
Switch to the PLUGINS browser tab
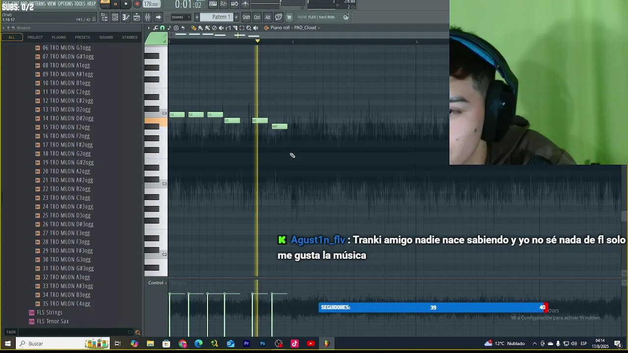coord(59,38)
